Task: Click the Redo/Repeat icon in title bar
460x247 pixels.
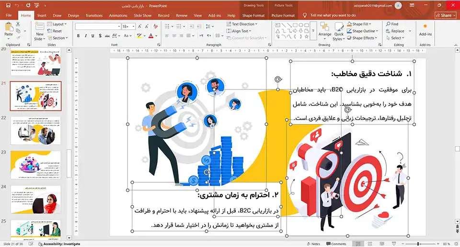Action: click(28, 6)
